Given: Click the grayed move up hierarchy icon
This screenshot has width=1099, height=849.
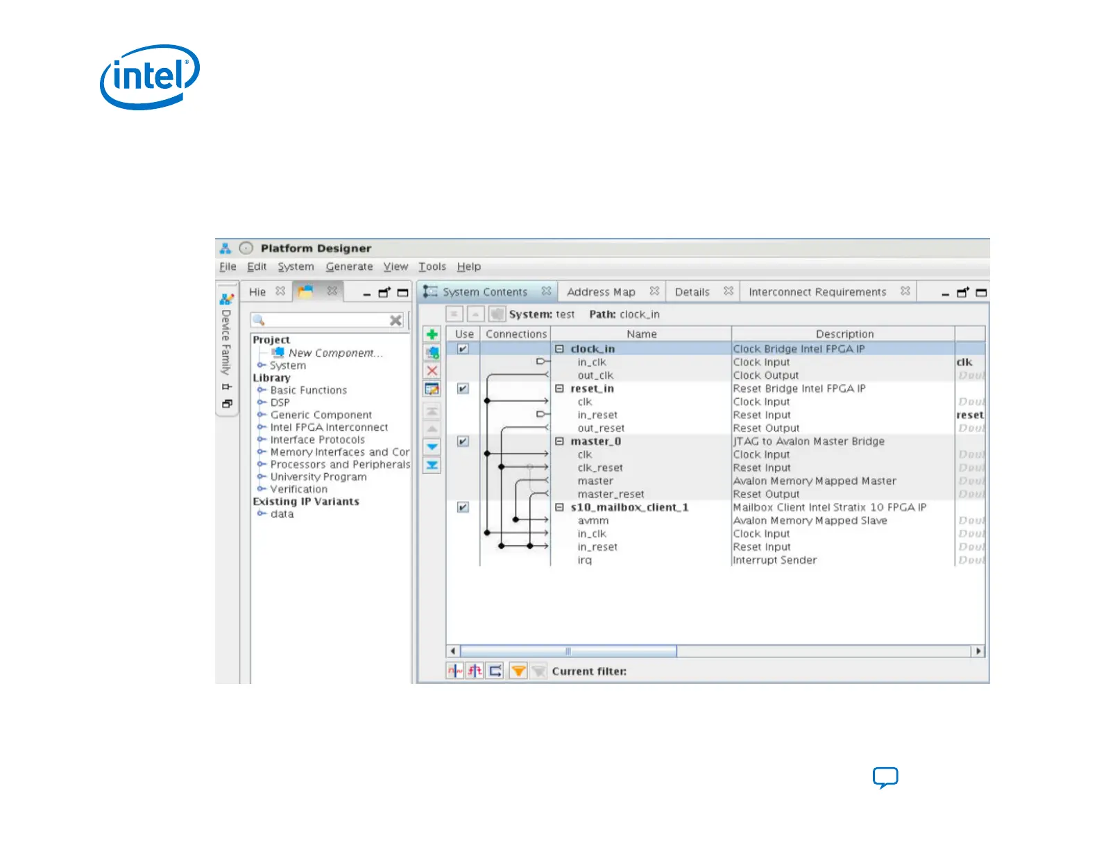Looking at the screenshot, I should click(x=475, y=314).
